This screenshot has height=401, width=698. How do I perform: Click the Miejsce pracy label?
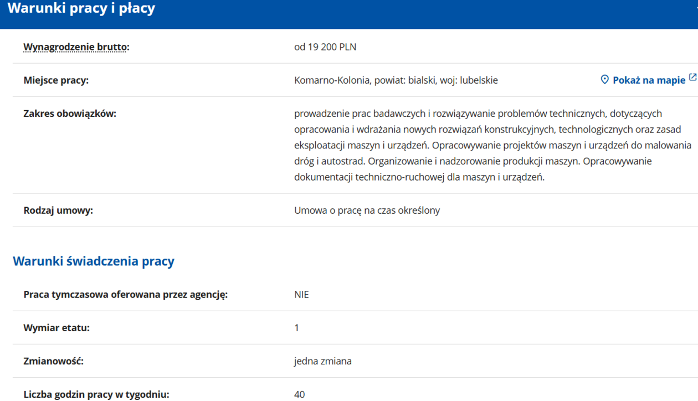click(56, 80)
